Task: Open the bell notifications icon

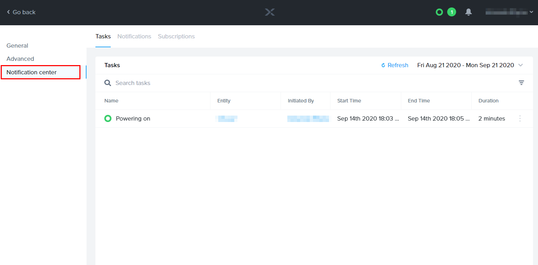Action: 469,12
